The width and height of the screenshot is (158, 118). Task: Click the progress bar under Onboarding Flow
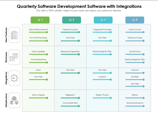tap(38, 62)
